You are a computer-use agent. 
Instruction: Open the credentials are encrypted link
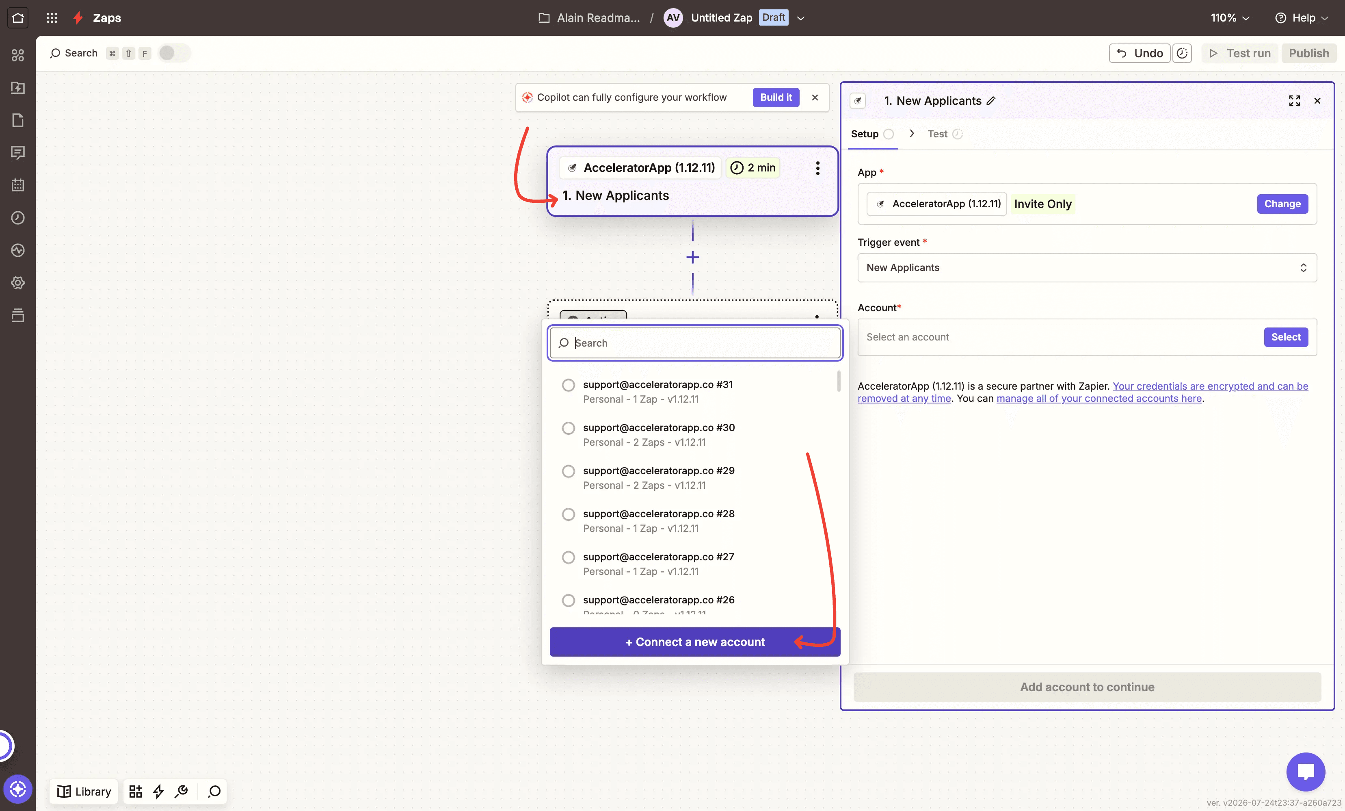pos(1210,386)
